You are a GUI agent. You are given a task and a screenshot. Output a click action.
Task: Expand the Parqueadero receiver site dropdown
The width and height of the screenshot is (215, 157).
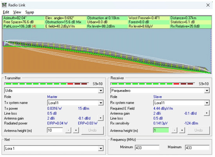[207, 91]
